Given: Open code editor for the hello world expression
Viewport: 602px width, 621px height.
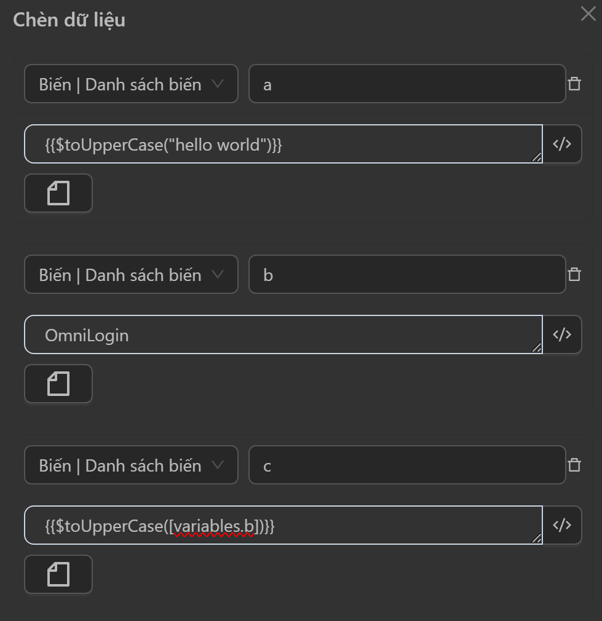Looking at the screenshot, I should coord(562,144).
